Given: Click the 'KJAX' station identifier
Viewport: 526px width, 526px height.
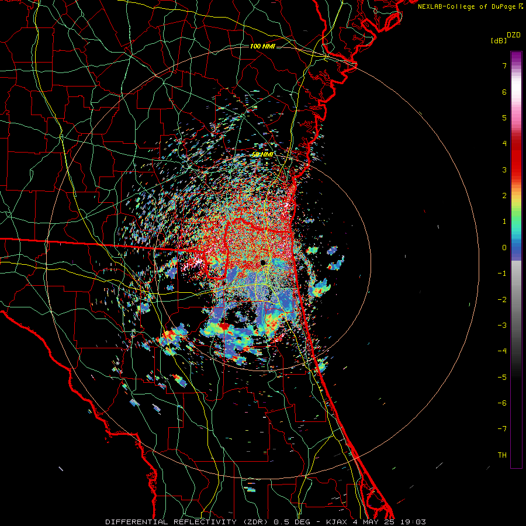Looking at the screenshot, I should [x=337, y=522].
